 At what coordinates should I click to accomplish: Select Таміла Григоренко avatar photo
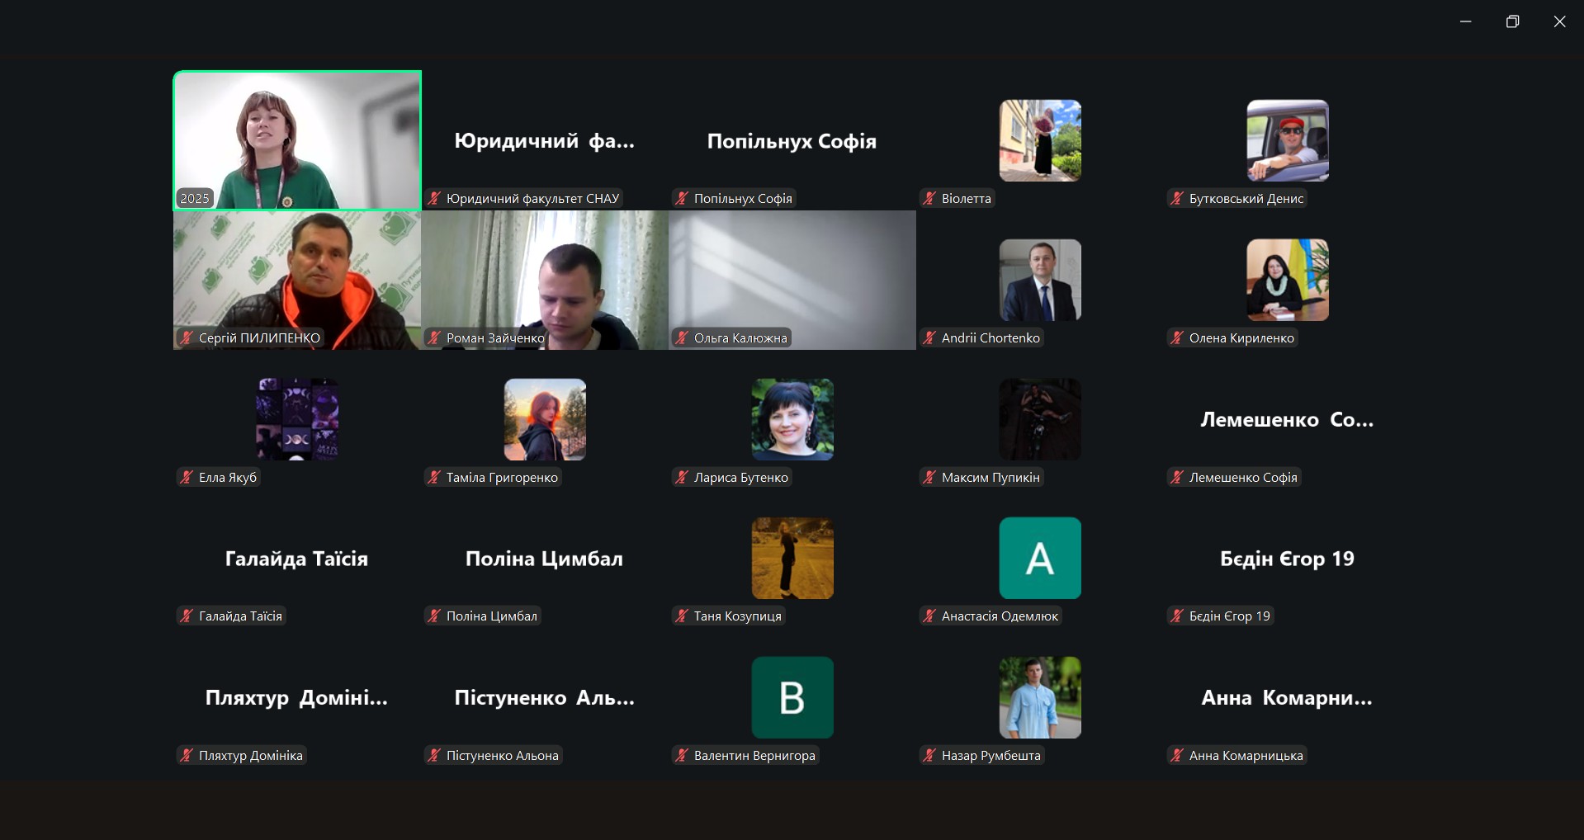coord(545,419)
